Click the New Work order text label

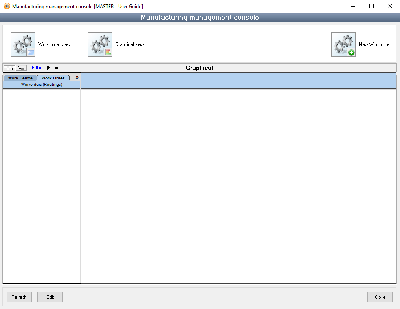(x=375, y=44)
